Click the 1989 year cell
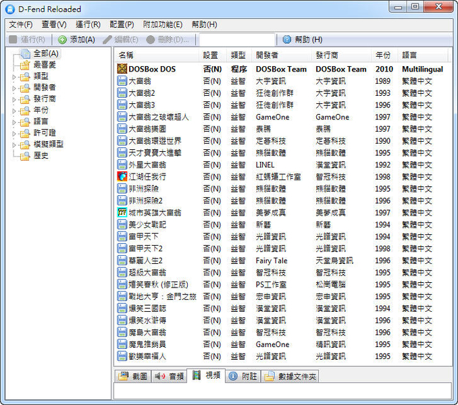Viewport: 458px width, 405px height. point(383,81)
